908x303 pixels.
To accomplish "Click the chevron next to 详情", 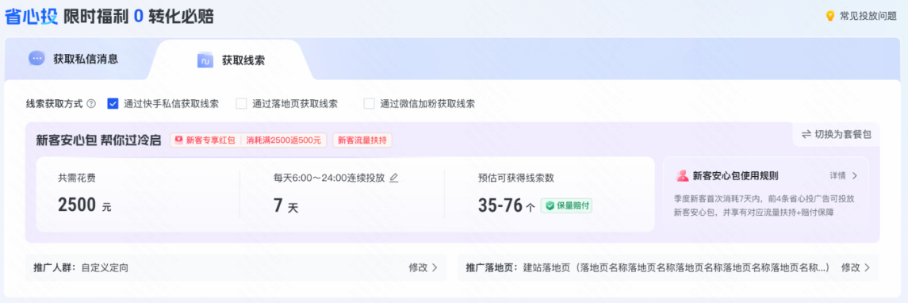I will (854, 175).
